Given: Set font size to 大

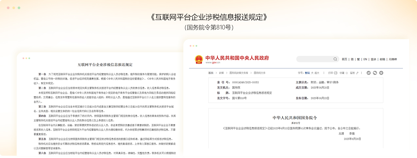Looking at the screenshot, I should coord(312,73).
